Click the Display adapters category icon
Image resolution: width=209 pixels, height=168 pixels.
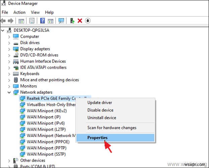16,49
